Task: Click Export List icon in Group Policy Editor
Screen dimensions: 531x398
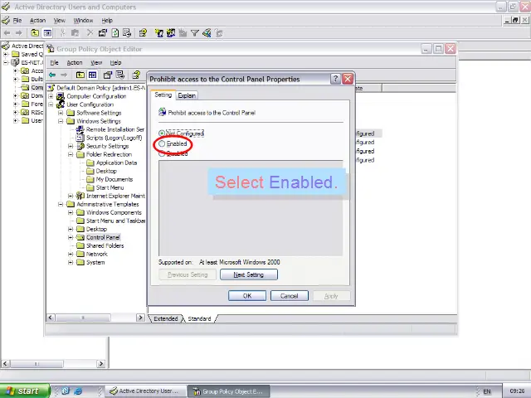Action: pyautogui.click(x=120, y=75)
